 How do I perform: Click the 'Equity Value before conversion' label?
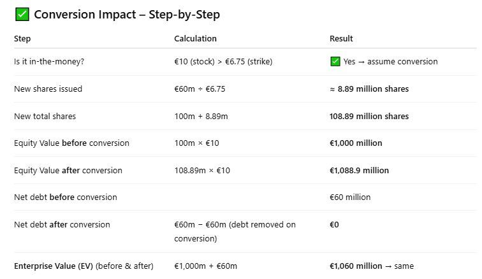tap(71, 143)
